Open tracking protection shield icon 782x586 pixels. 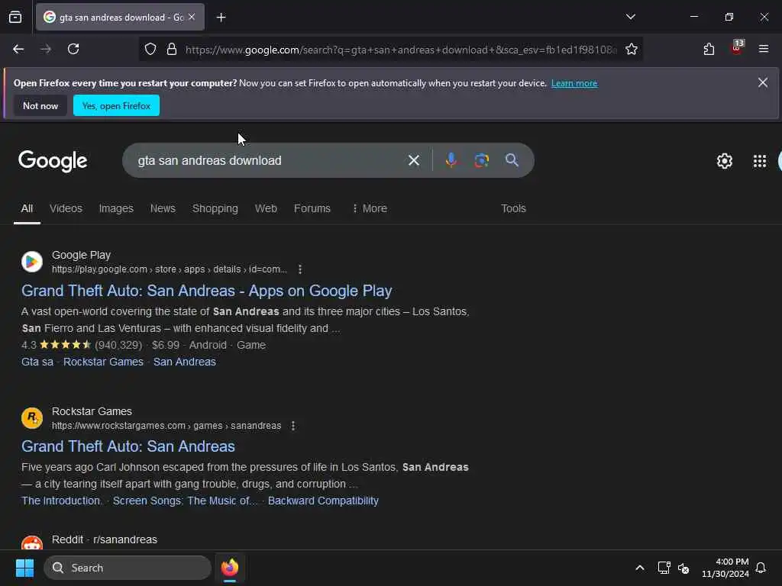pos(150,50)
